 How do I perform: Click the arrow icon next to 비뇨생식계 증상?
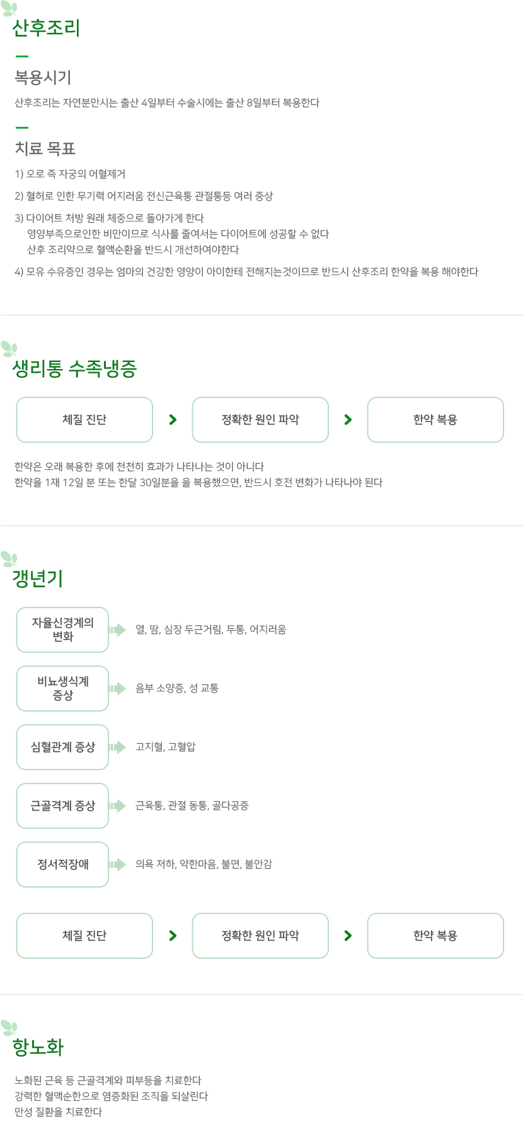[x=117, y=688]
